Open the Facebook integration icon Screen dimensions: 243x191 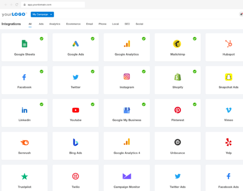[x=24, y=77]
